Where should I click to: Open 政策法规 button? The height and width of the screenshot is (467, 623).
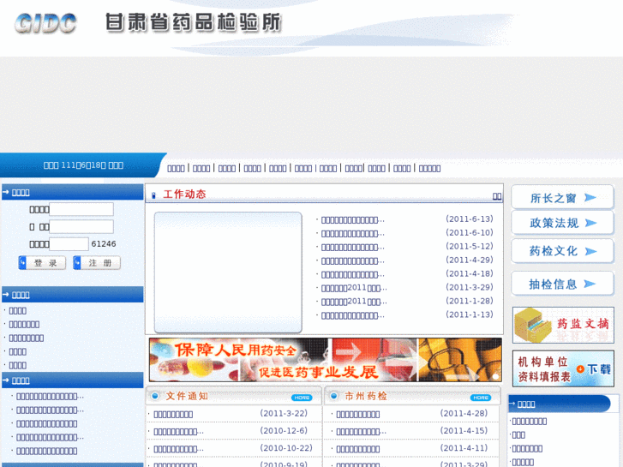(x=563, y=223)
